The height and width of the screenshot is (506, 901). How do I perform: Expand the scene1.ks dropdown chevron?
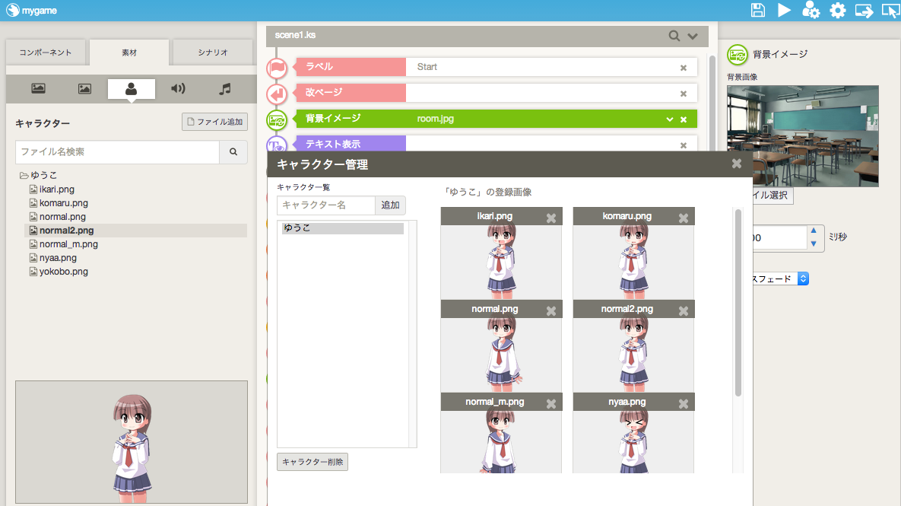(693, 36)
